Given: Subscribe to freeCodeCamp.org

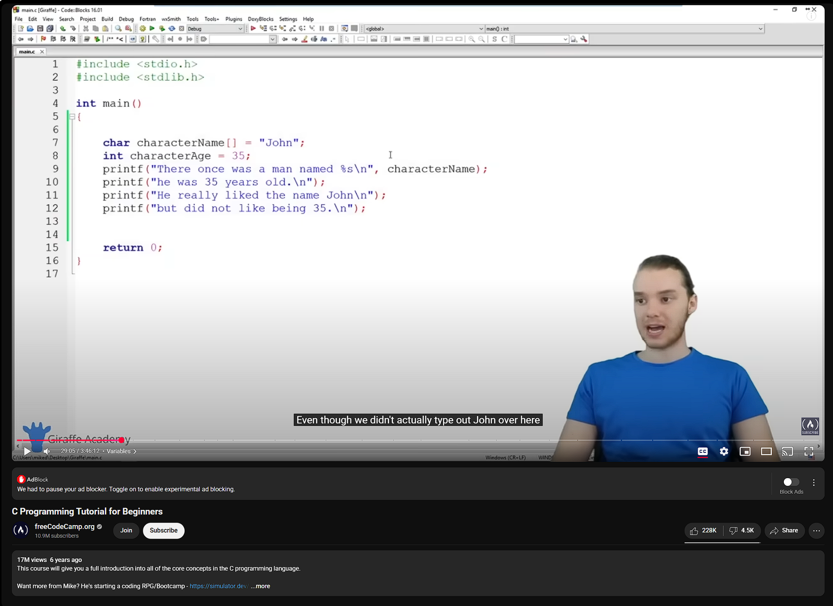Looking at the screenshot, I should coord(163,530).
